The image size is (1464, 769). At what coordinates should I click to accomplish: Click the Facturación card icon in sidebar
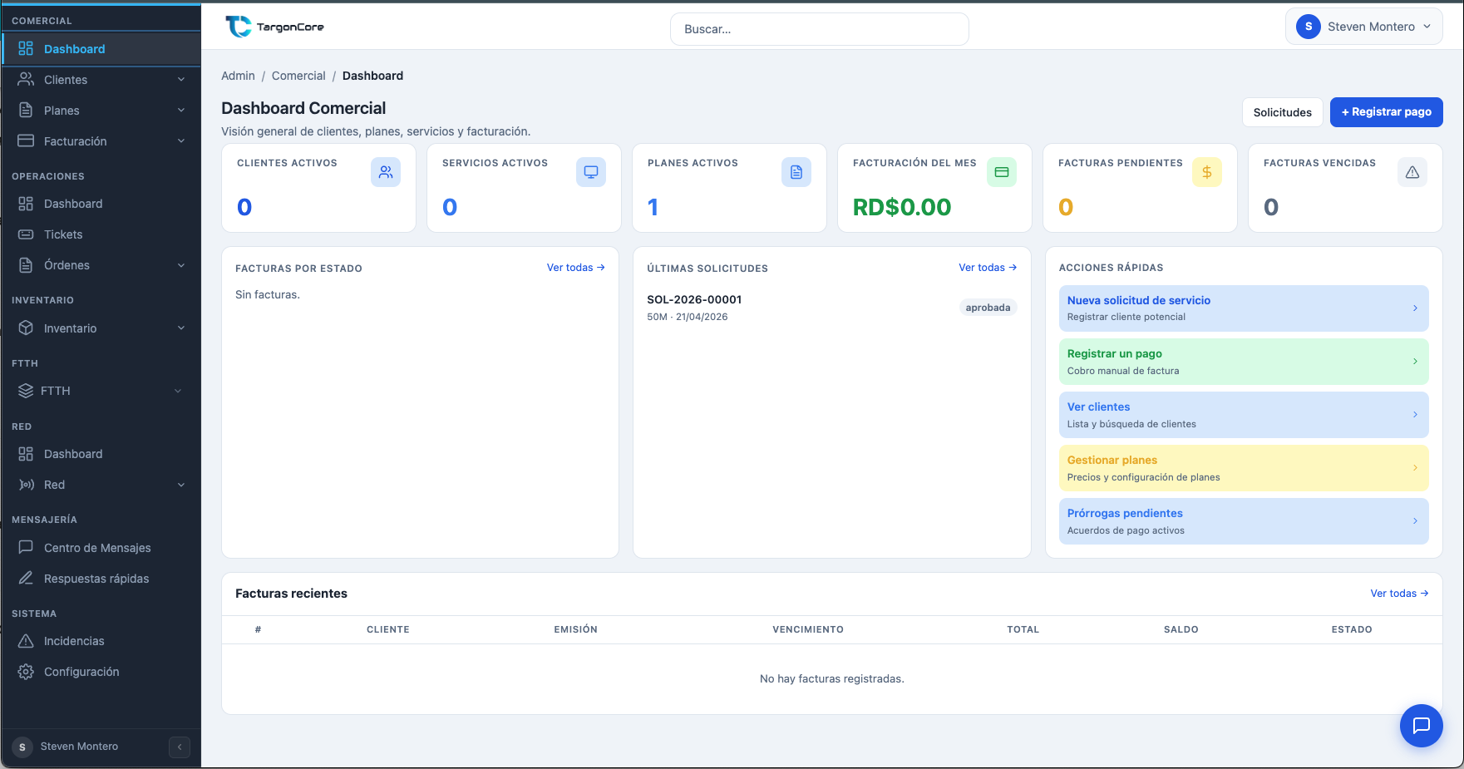(26, 140)
